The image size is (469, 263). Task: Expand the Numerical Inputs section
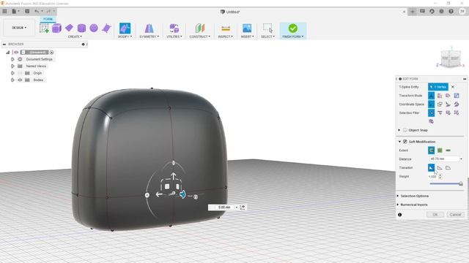pos(398,205)
